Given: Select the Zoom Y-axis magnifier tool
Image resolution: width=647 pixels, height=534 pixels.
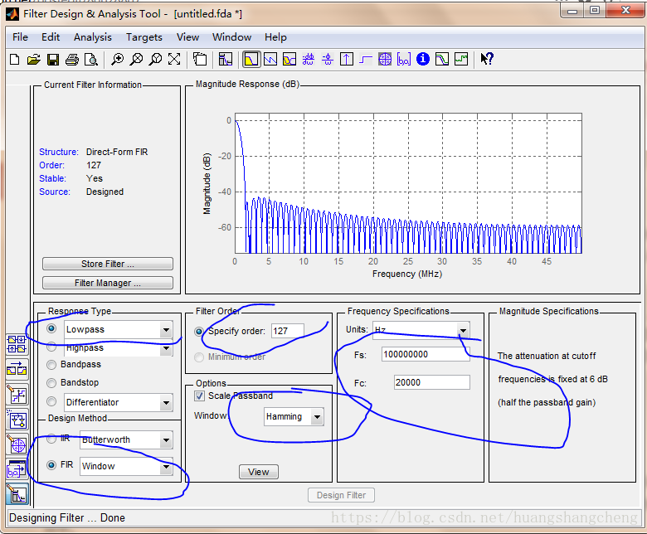Looking at the screenshot, I should (x=155, y=60).
